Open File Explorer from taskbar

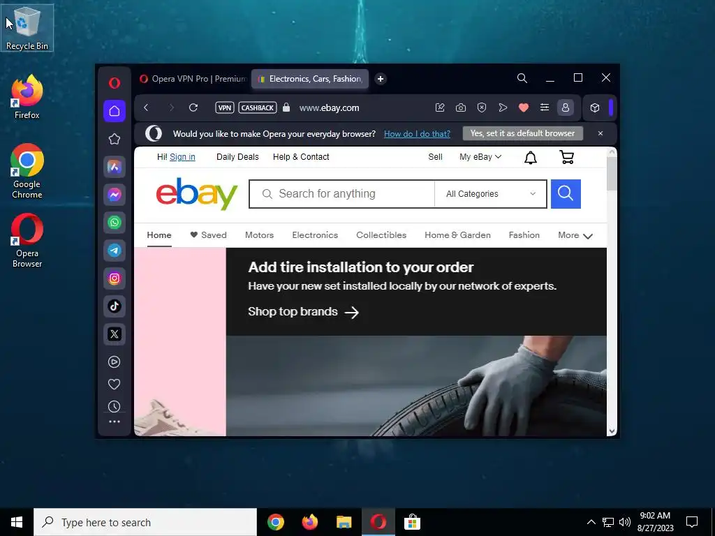tap(344, 522)
